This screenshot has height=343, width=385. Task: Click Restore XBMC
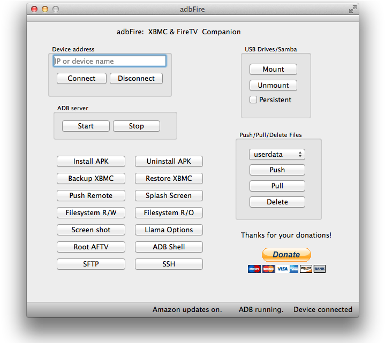point(169,178)
